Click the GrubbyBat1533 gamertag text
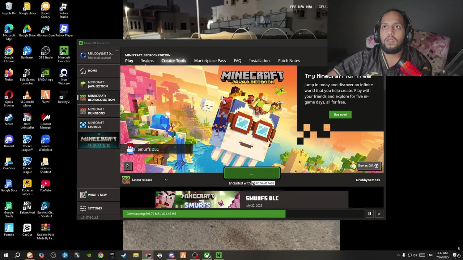 pos(368,180)
